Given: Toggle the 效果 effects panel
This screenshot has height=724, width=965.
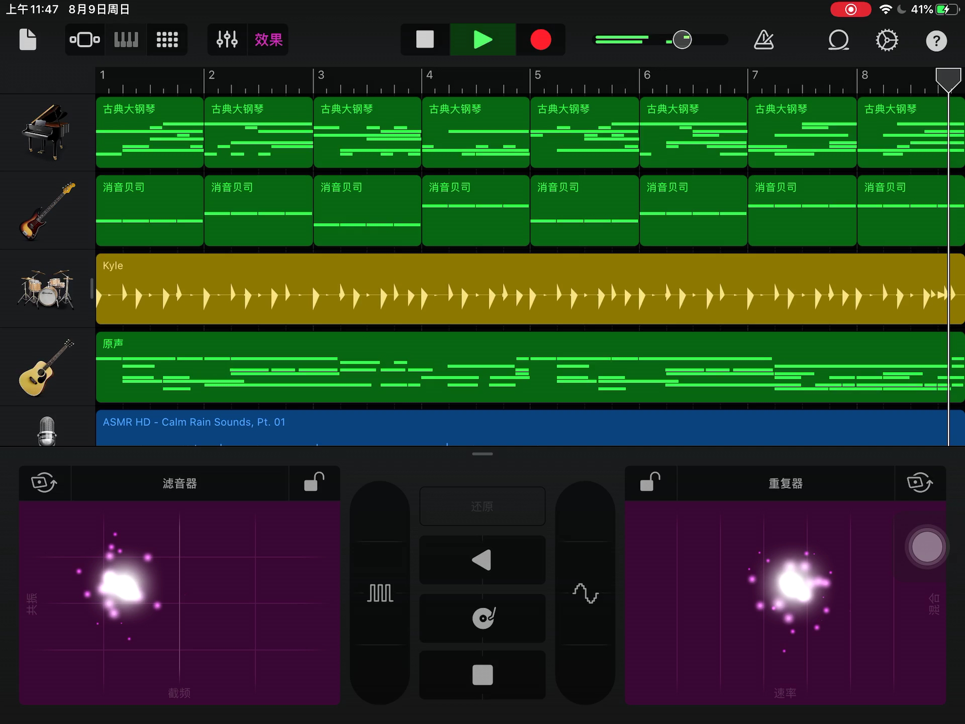Looking at the screenshot, I should pos(268,40).
